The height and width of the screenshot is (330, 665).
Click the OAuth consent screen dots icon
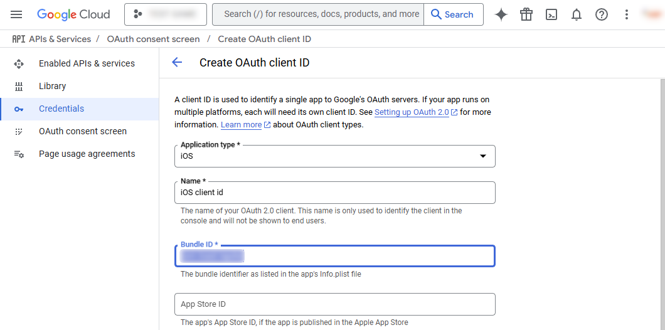(x=19, y=132)
